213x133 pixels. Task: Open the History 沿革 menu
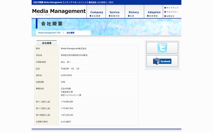coord(134,12)
